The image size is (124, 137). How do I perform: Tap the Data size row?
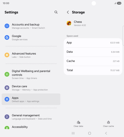(93, 52)
